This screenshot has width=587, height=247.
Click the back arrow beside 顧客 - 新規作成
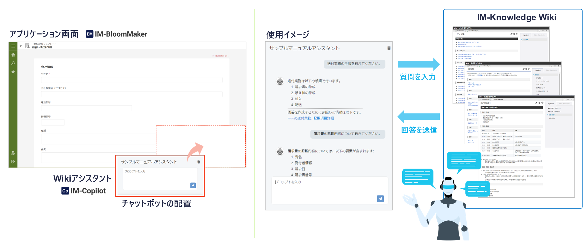click(21, 46)
